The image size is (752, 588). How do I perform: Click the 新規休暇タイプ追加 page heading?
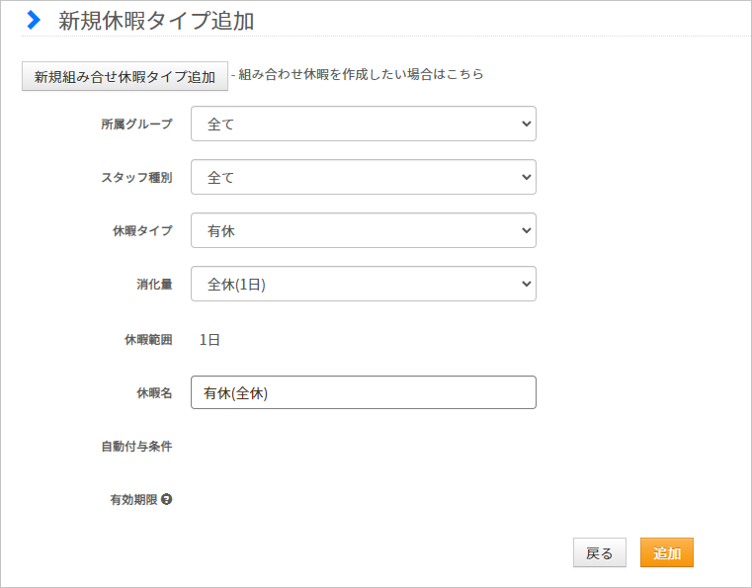[x=156, y=21]
